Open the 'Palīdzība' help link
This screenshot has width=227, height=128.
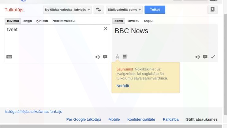(x=171, y=119)
